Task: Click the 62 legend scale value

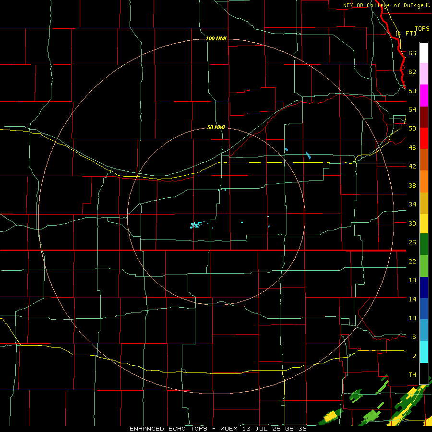Action: click(412, 72)
